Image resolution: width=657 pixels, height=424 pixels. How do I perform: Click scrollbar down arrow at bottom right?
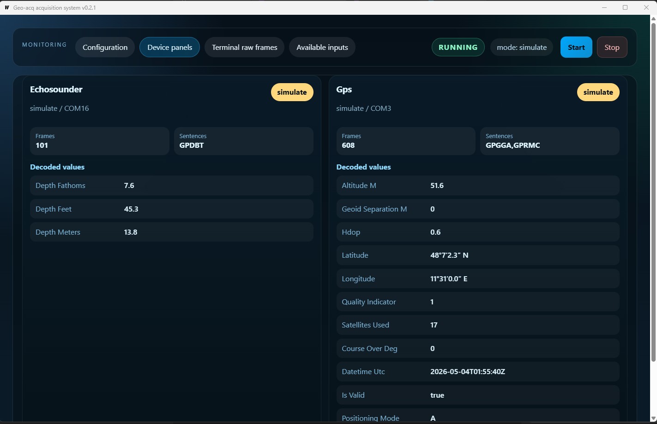click(x=653, y=418)
